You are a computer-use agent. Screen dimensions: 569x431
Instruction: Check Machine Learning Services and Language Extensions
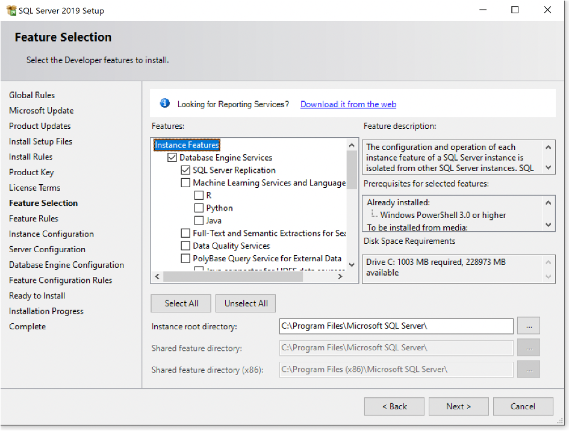(x=185, y=182)
